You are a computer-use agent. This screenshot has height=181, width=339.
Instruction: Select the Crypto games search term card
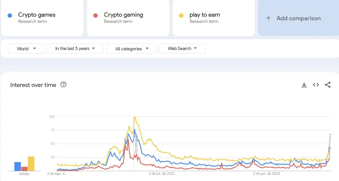click(x=42, y=18)
